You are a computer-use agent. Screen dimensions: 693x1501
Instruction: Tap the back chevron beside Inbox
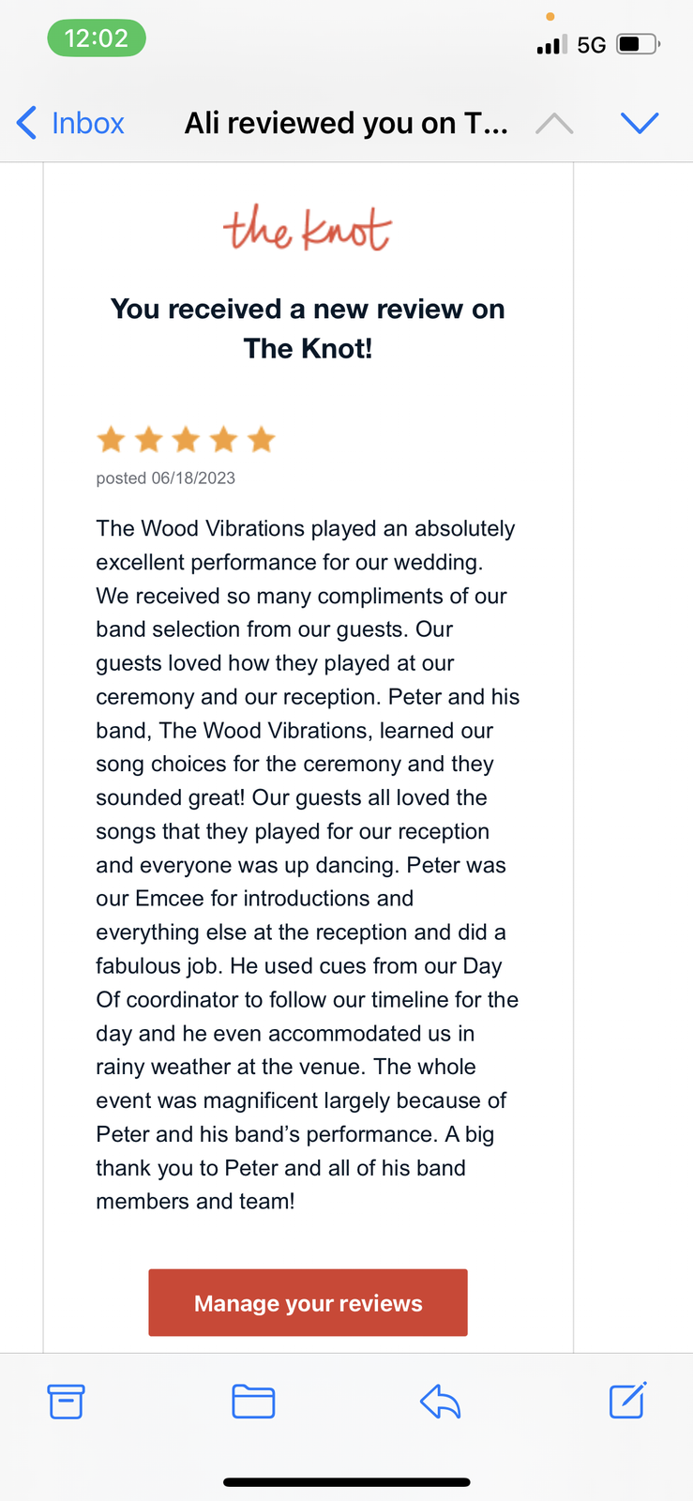pyautogui.click(x=27, y=123)
